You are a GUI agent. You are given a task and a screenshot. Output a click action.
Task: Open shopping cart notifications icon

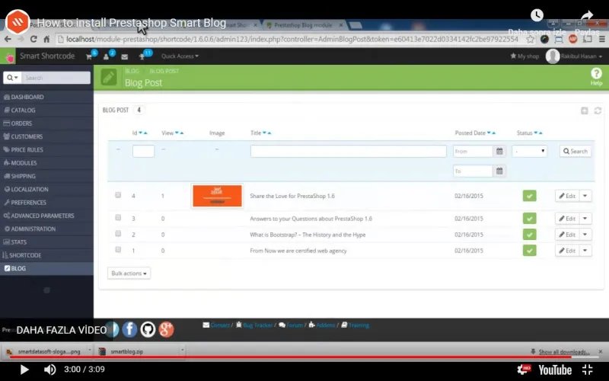pyautogui.click(x=89, y=56)
